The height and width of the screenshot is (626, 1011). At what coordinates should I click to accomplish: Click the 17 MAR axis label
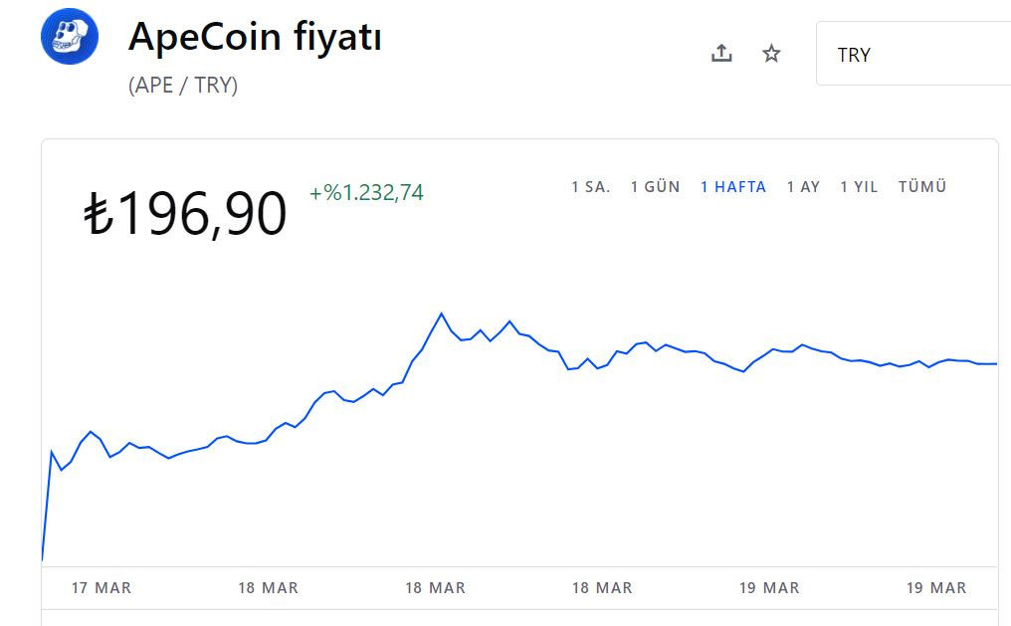point(101,588)
